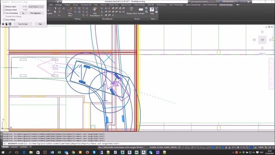Open the Express Tools ribbon tab
Image resolution: width=275 pixels, height=155 pixels.
(x=126, y=5)
